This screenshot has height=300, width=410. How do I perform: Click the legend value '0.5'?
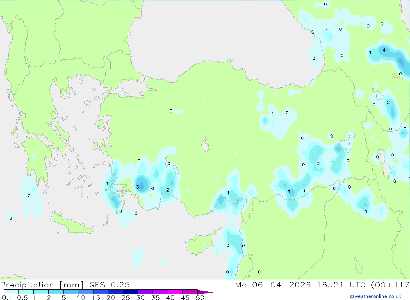click(x=23, y=298)
